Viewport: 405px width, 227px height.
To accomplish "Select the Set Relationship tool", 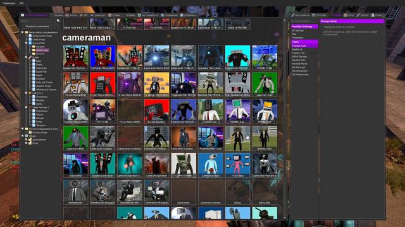I will pos(300,74).
